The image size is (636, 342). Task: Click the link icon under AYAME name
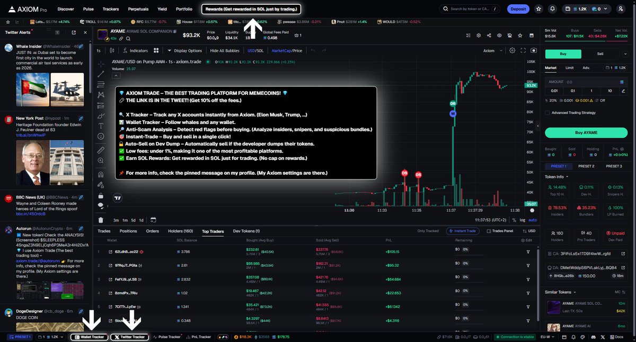tap(122, 39)
